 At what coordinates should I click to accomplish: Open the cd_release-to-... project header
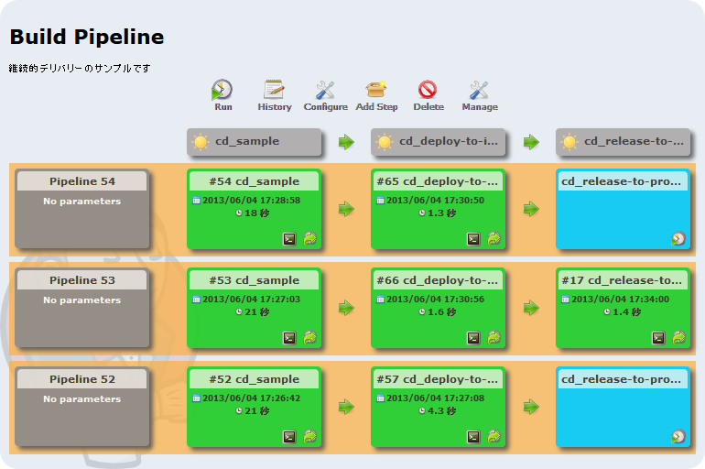tap(634, 142)
